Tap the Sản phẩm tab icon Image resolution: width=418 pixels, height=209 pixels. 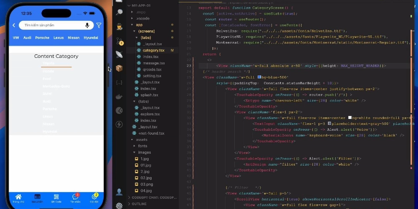click(37, 197)
